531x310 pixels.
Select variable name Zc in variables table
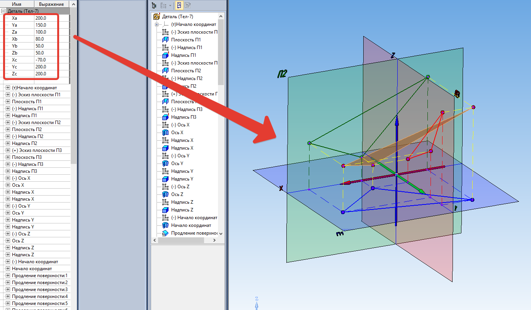point(15,74)
